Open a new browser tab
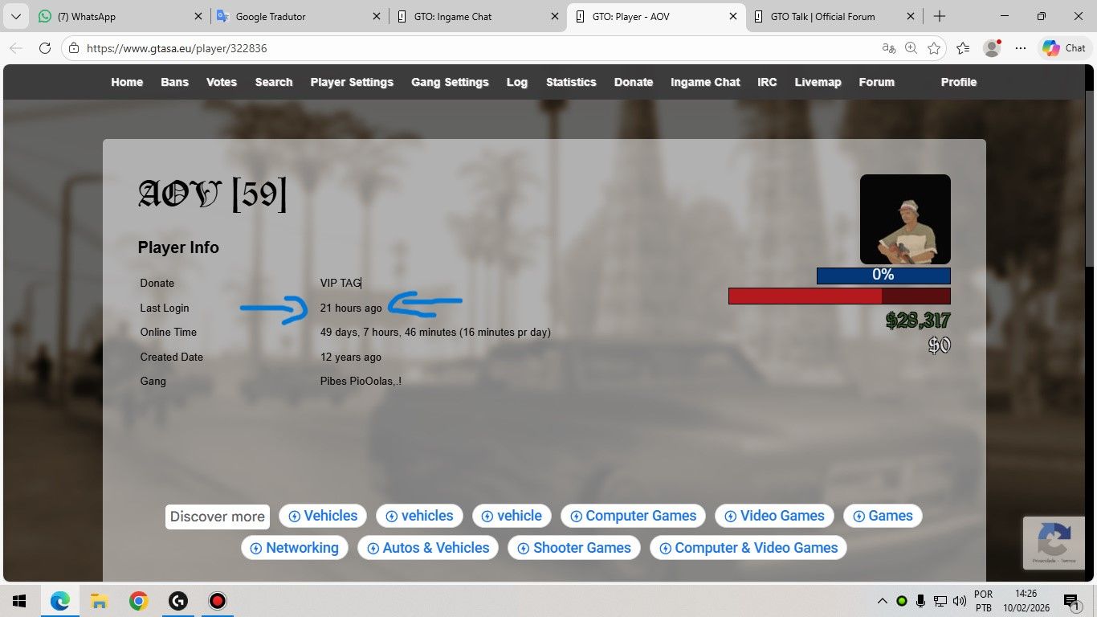Screen dimensions: 1097x617 940,16
